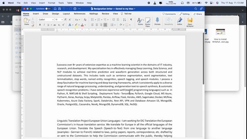Toggle Italic formatting
247x139 pixels.
point(44,25)
